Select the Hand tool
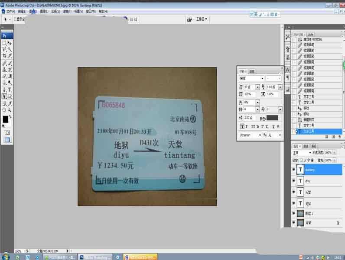The width and height of the screenshot is (345, 260). (x=4, y=110)
